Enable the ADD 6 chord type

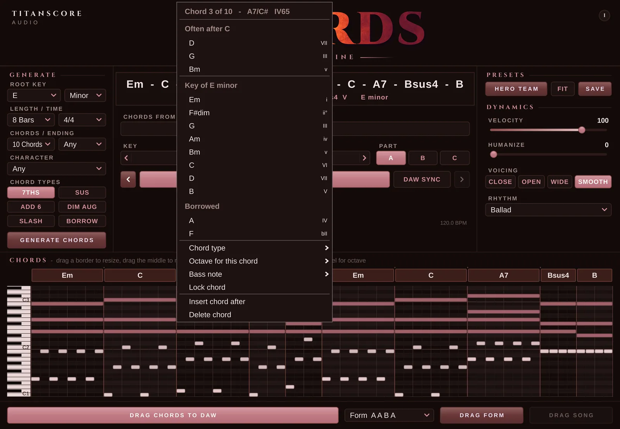[31, 207]
